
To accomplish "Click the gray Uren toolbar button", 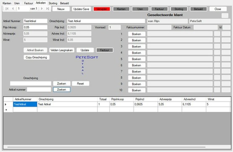I will [140, 9].
